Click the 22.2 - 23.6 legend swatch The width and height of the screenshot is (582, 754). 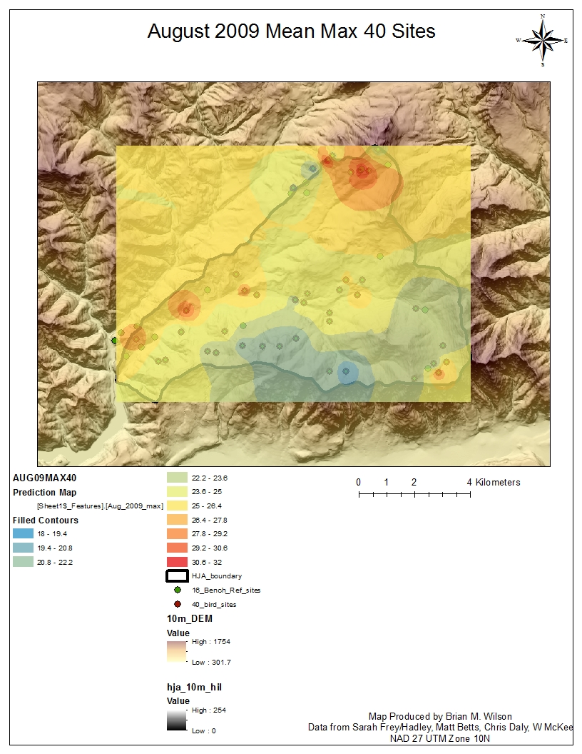click(x=177, y=478)
